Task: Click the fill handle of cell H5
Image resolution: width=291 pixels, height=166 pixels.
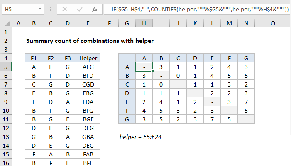Action: point(152,71)
